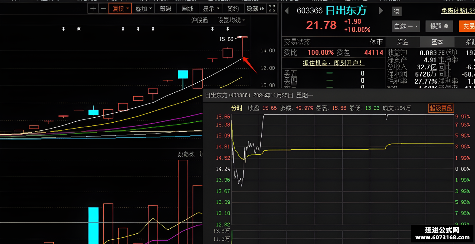Select the 基本 tab
475x244 pixels.
click(437, 42)
